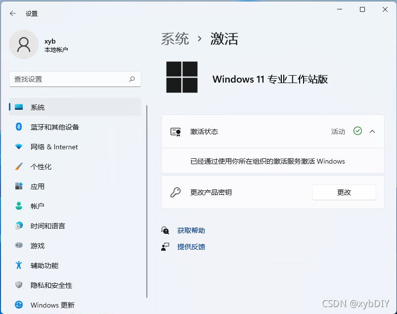Click the search magnifier icon
Screen dimensions: 397x314
click(132, 79)
